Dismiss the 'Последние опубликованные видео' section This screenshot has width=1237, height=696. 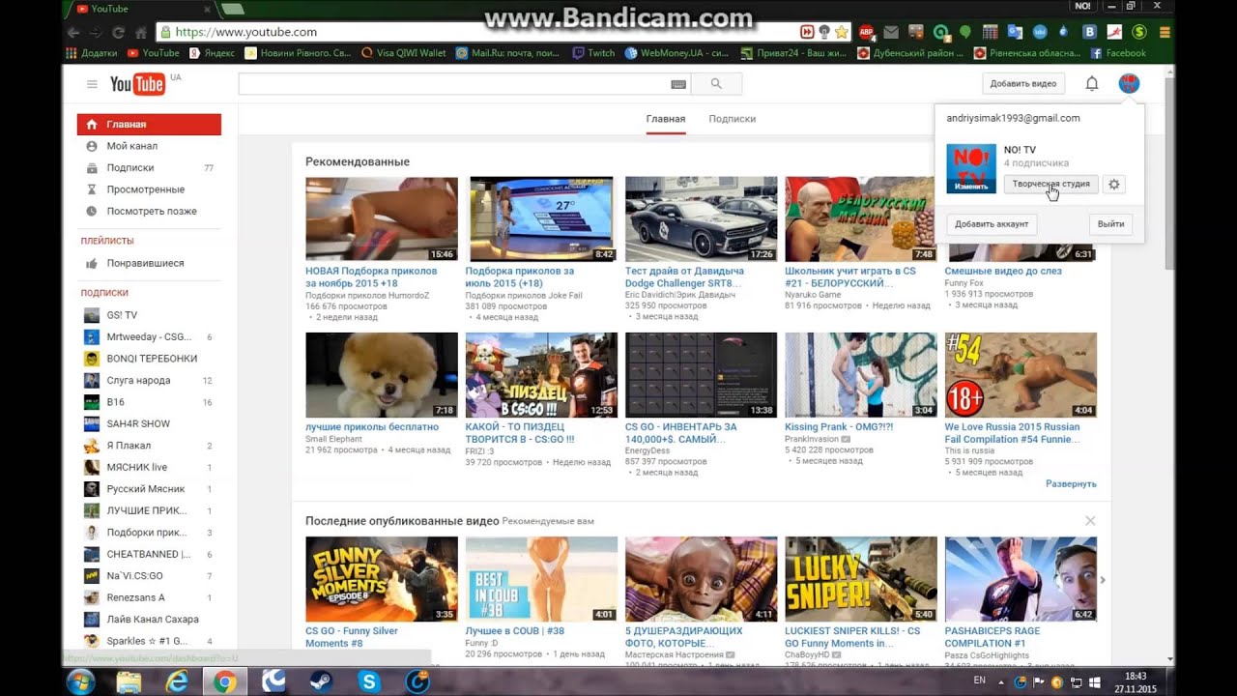(1090, 521)
